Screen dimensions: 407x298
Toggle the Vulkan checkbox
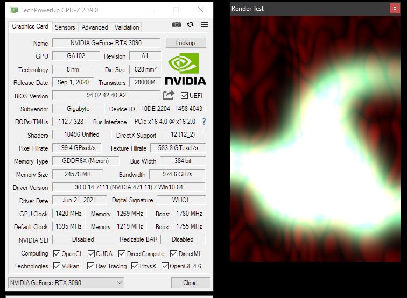coord(57,266)
